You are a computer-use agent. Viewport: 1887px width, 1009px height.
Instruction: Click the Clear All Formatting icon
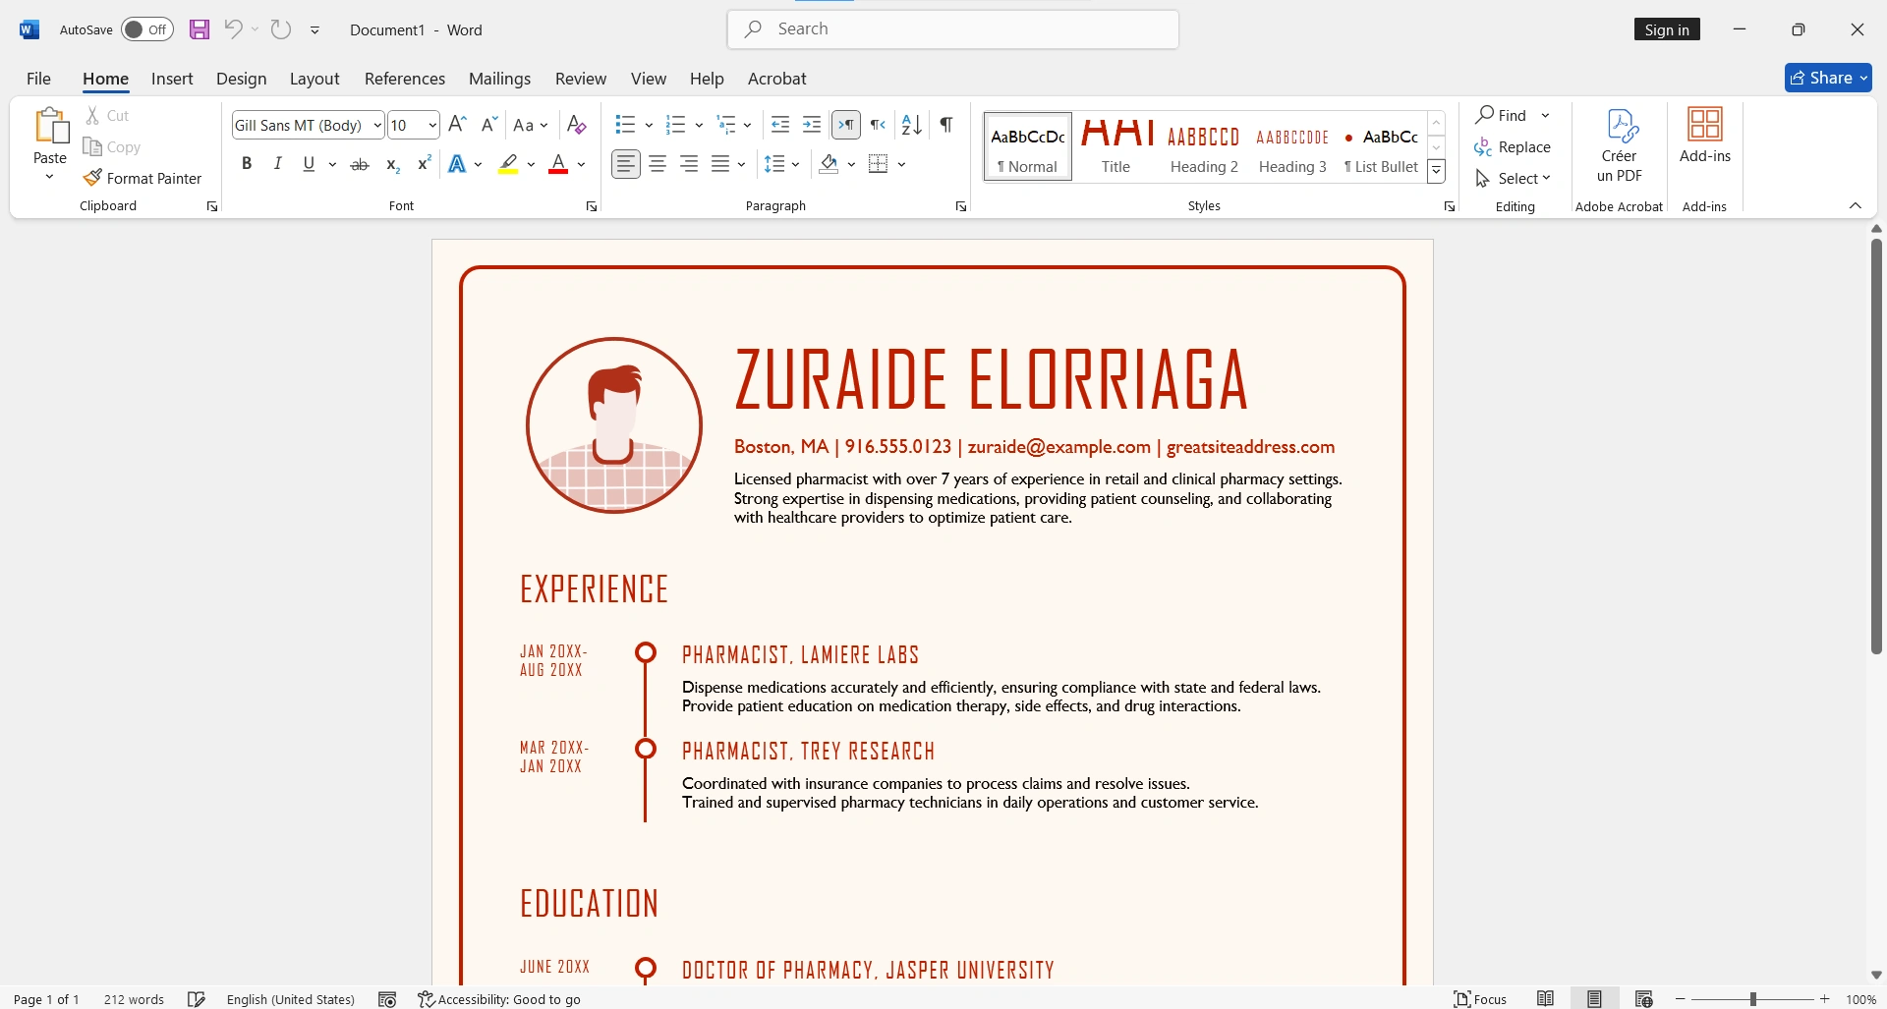[x=575, y=125]
